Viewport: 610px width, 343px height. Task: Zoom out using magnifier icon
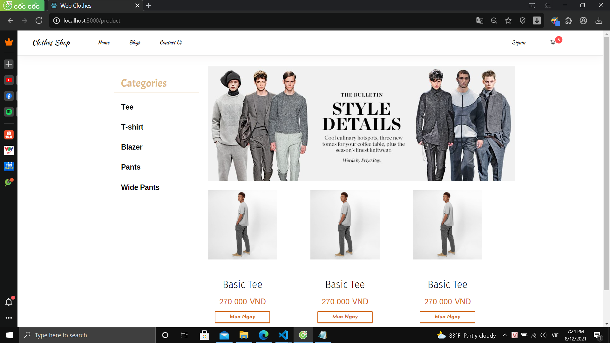pyautogui.click(x=494, y=21)
